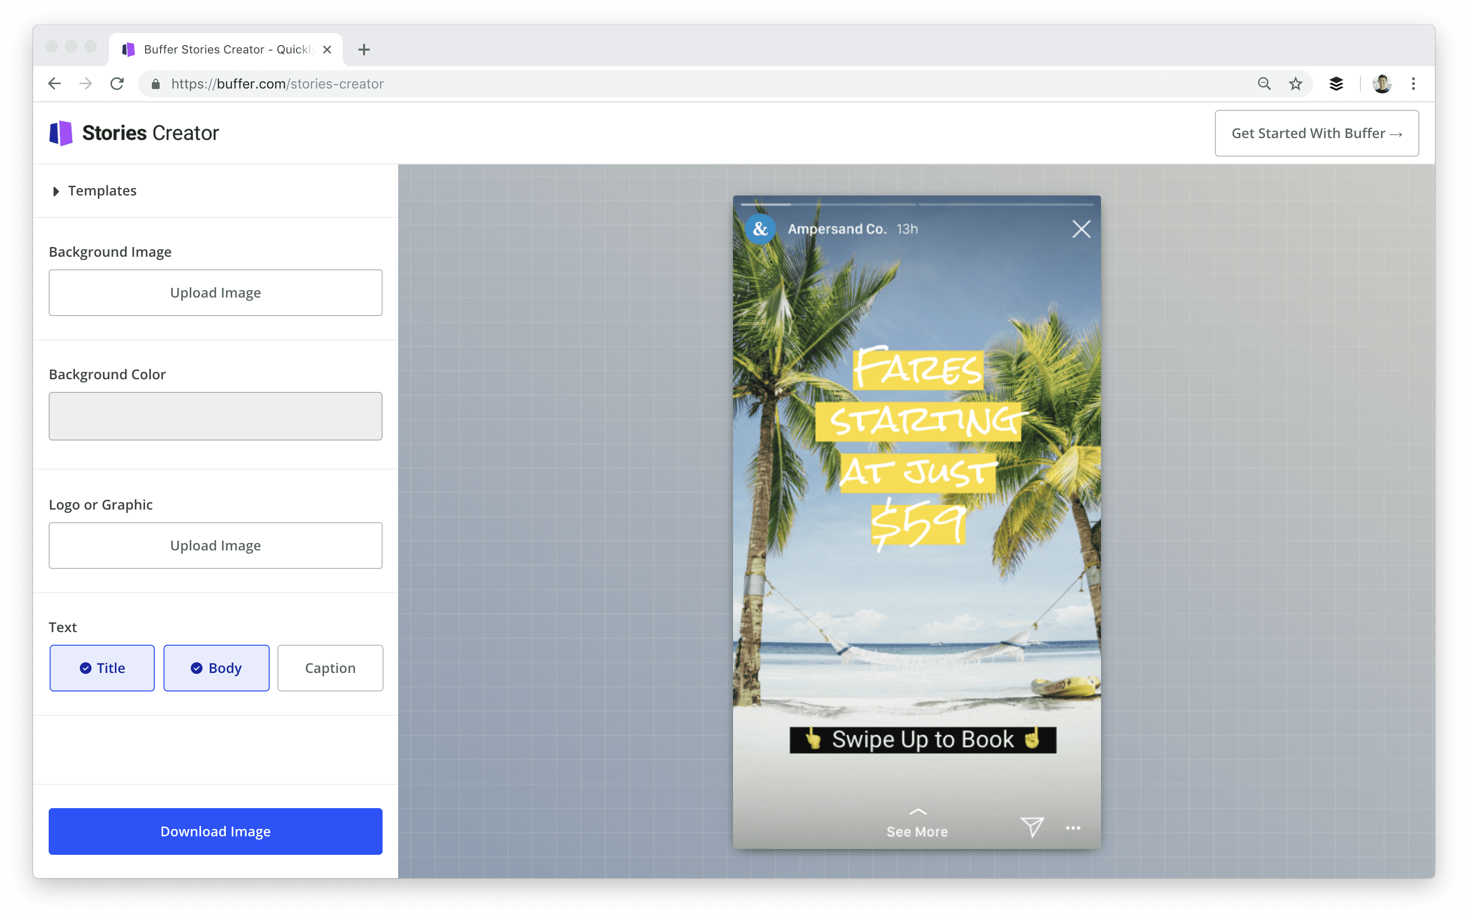Open the Background Color picker
This screenshot has height=919, width=1468.
215,416
